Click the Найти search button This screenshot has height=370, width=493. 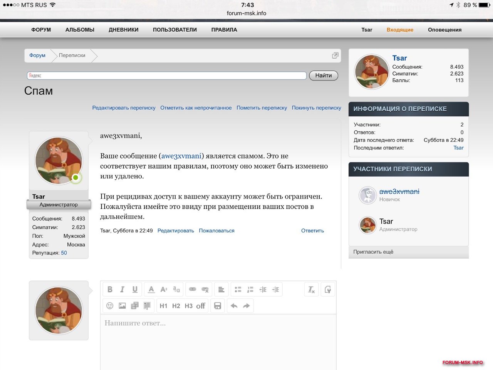pyautogui.click(x=324, y=76)
